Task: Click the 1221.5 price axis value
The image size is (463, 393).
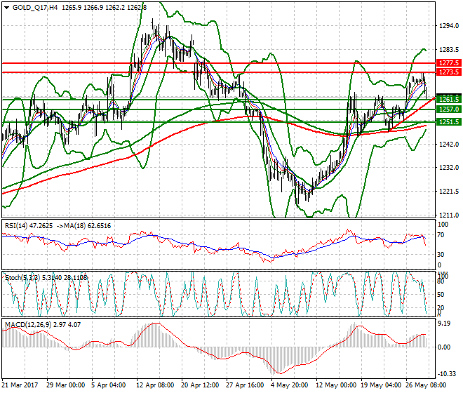Action: 449,192
